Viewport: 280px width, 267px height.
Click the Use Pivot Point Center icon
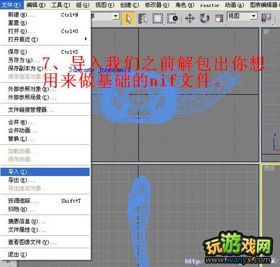tap(266, 18)
